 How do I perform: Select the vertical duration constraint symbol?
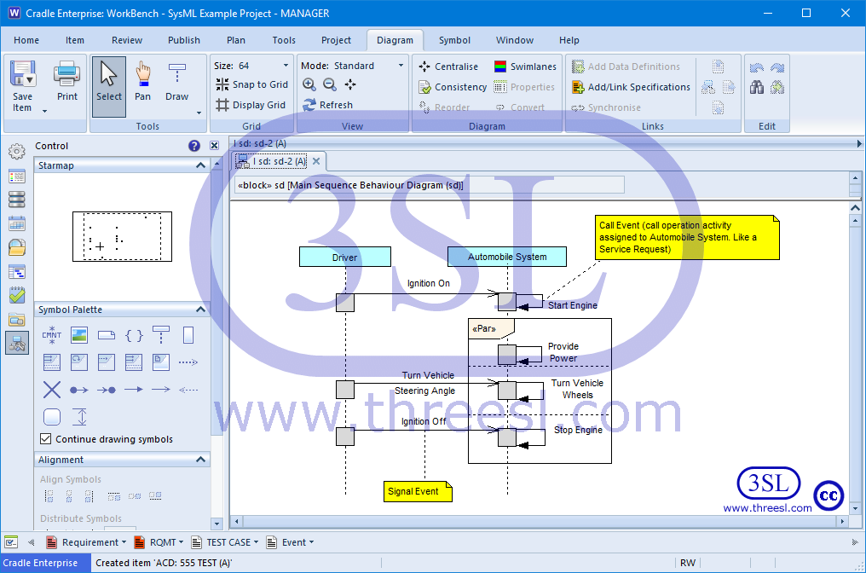79,417
